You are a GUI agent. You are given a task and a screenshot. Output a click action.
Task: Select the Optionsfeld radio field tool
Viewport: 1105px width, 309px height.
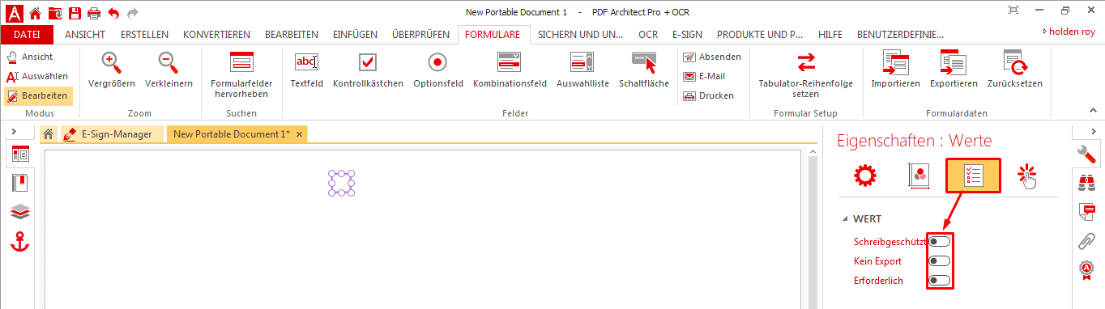438,70
